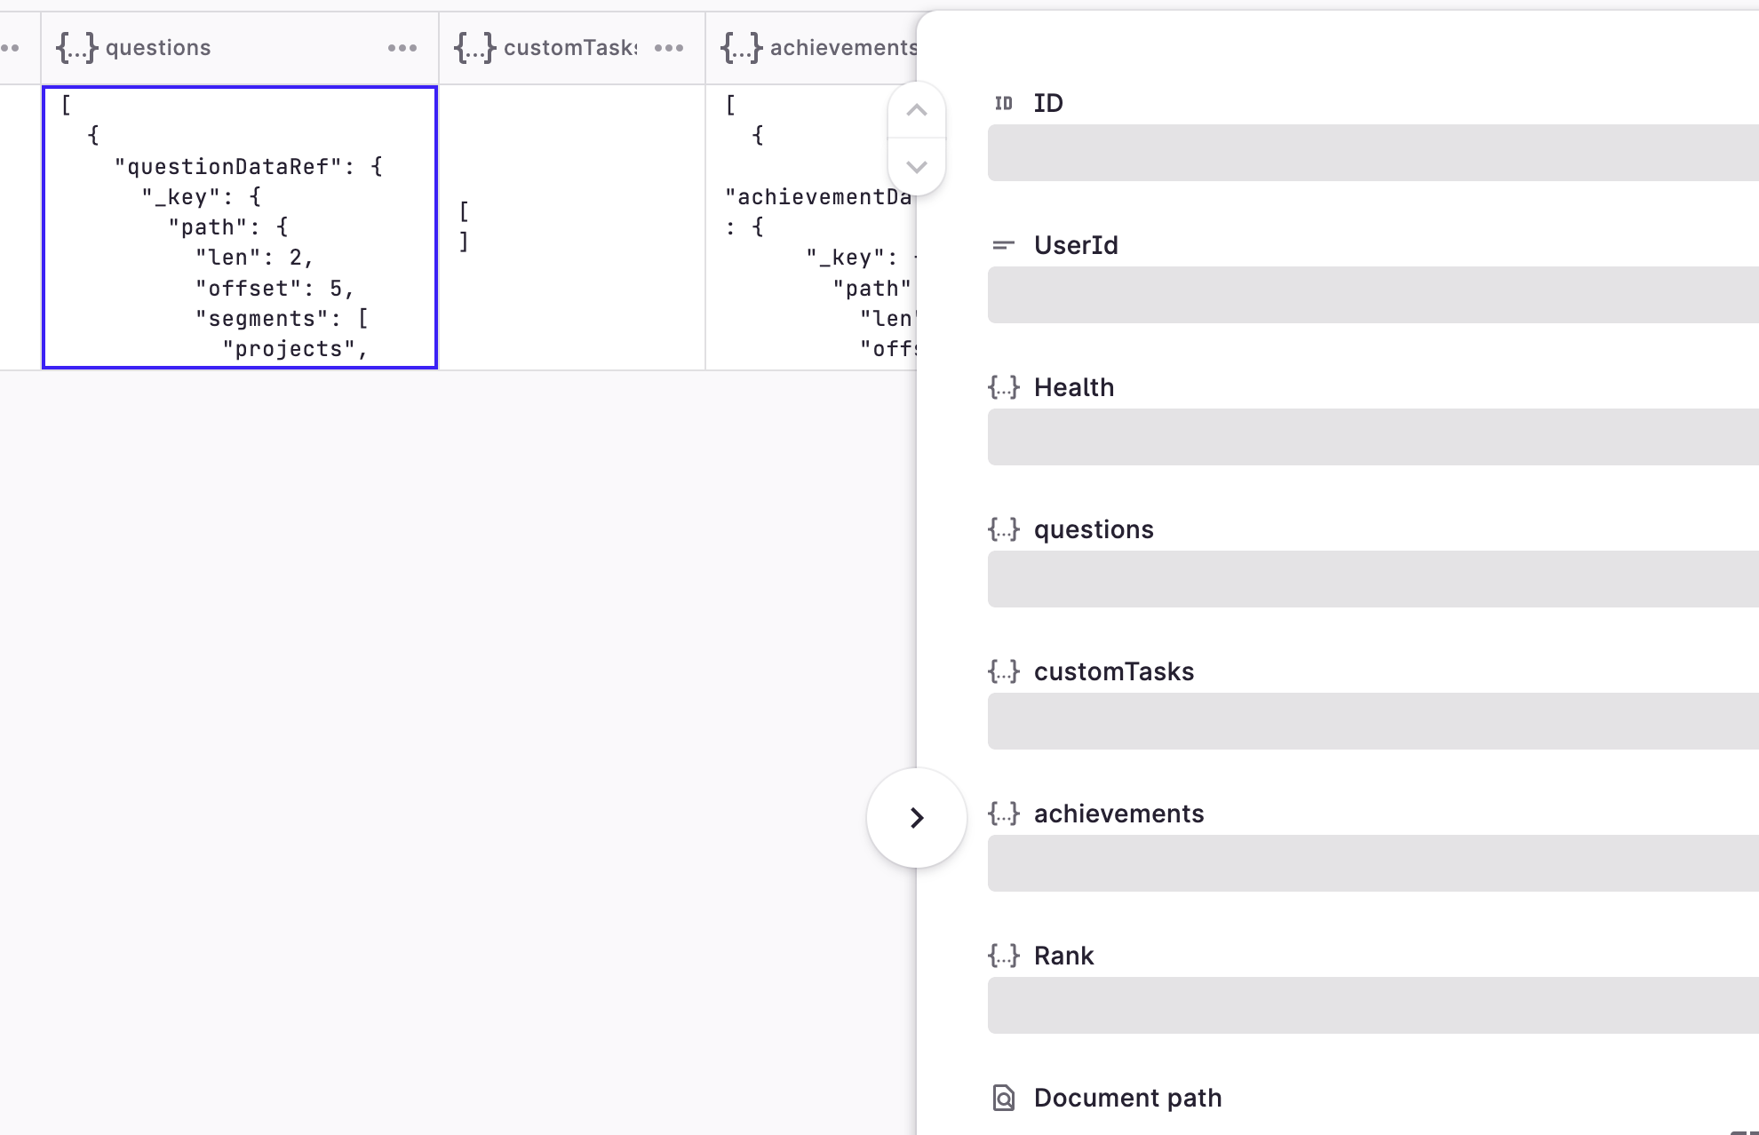1759x1135 pixels.
Task: Click the {..} icon beside the achievements field
Action: [1004, 814]
